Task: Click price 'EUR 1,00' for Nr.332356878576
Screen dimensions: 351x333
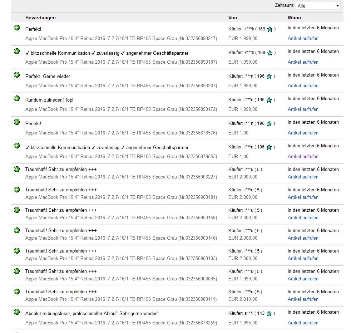Action: tap(238, 133)
